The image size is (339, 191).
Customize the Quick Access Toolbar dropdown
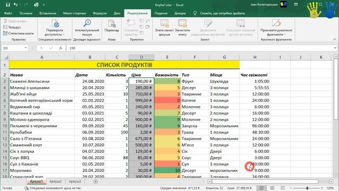43,5
